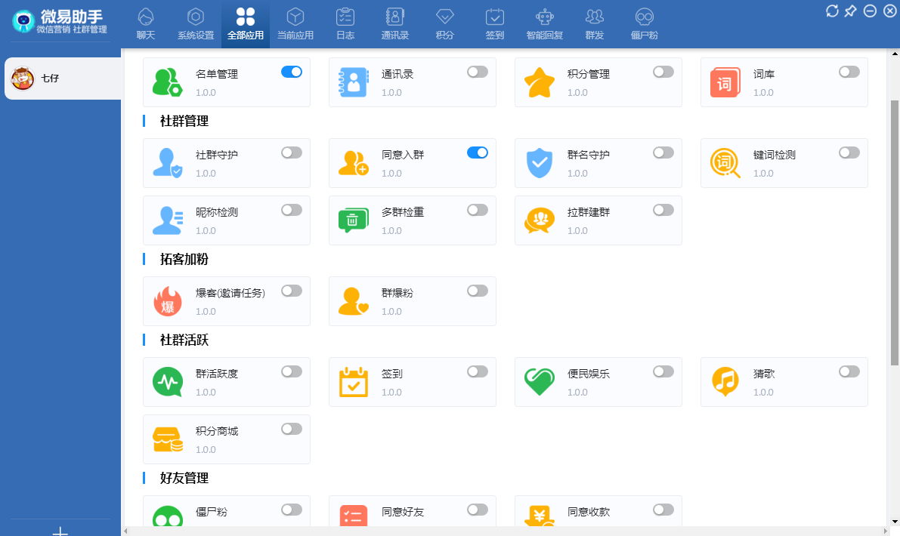Turn on the 积分管理 switch
Screen dimensions: 900x536
663,72
